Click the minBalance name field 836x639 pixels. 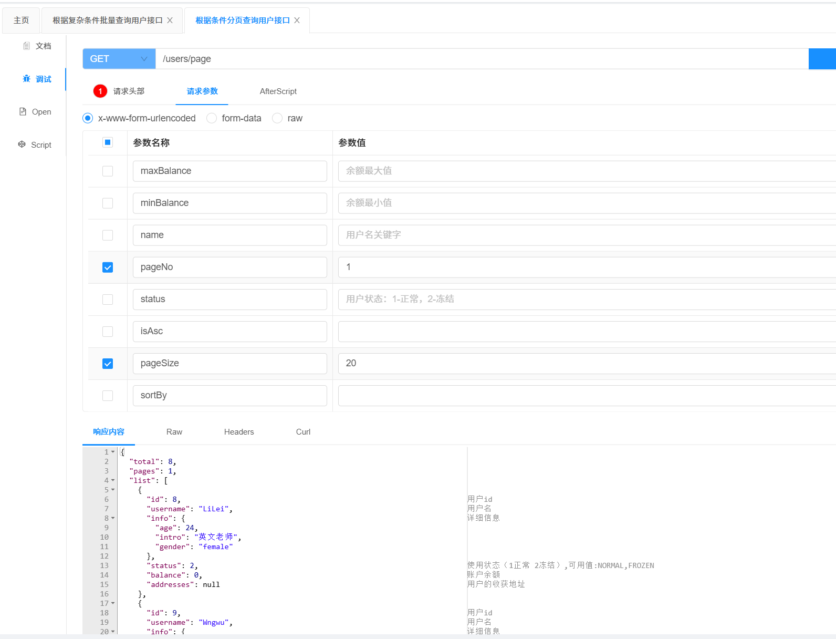(230, 203)
